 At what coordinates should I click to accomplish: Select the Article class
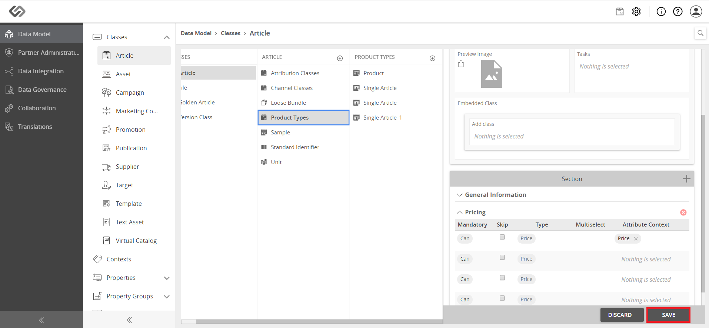134,56
